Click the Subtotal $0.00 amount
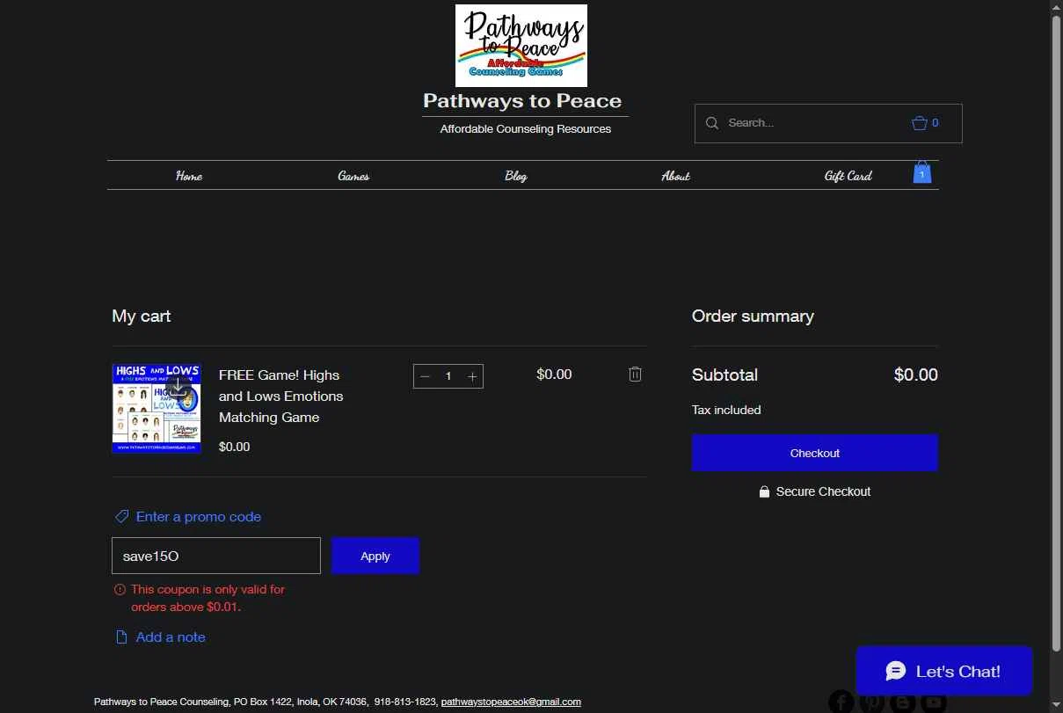 tap(916, 375)
